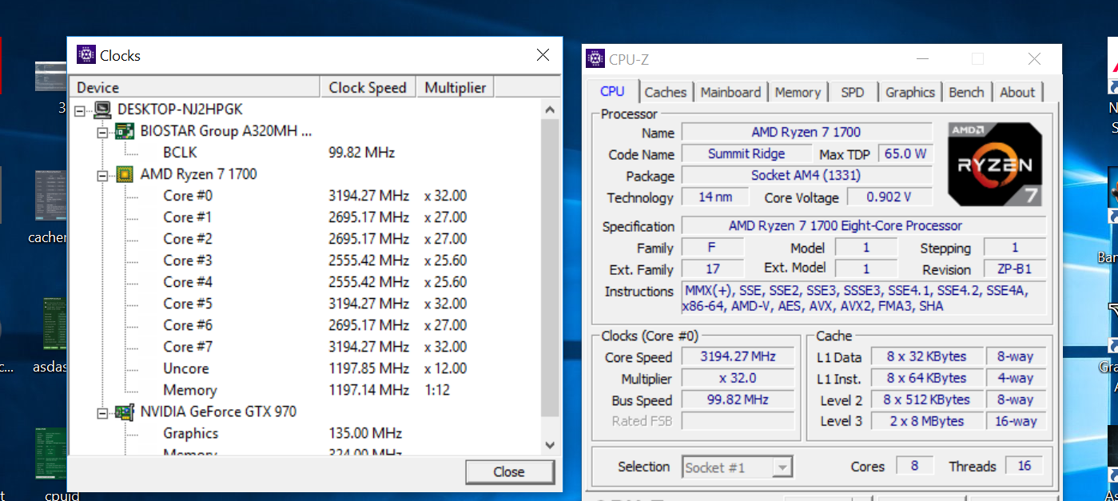Image resolution: width=1118 pixels, height=501 pixels.
Task: Click the Clocks list vertical scrollbar thumb
Action: point(549,268)
